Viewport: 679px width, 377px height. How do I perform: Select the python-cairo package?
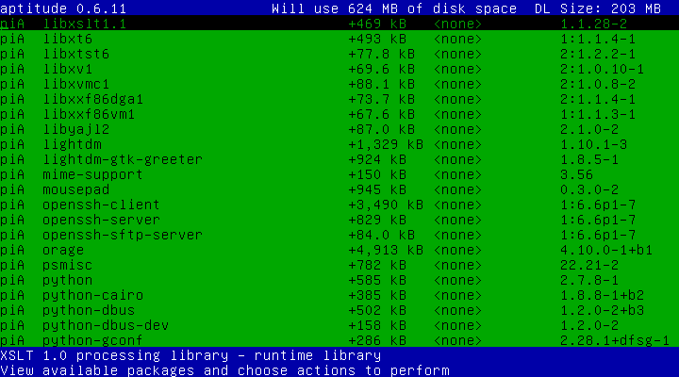pyautogui.click(x=91, y=295)
